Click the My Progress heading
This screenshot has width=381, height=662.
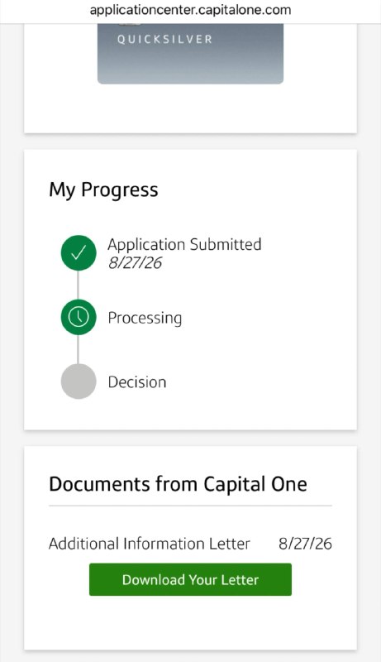point(103,189)
